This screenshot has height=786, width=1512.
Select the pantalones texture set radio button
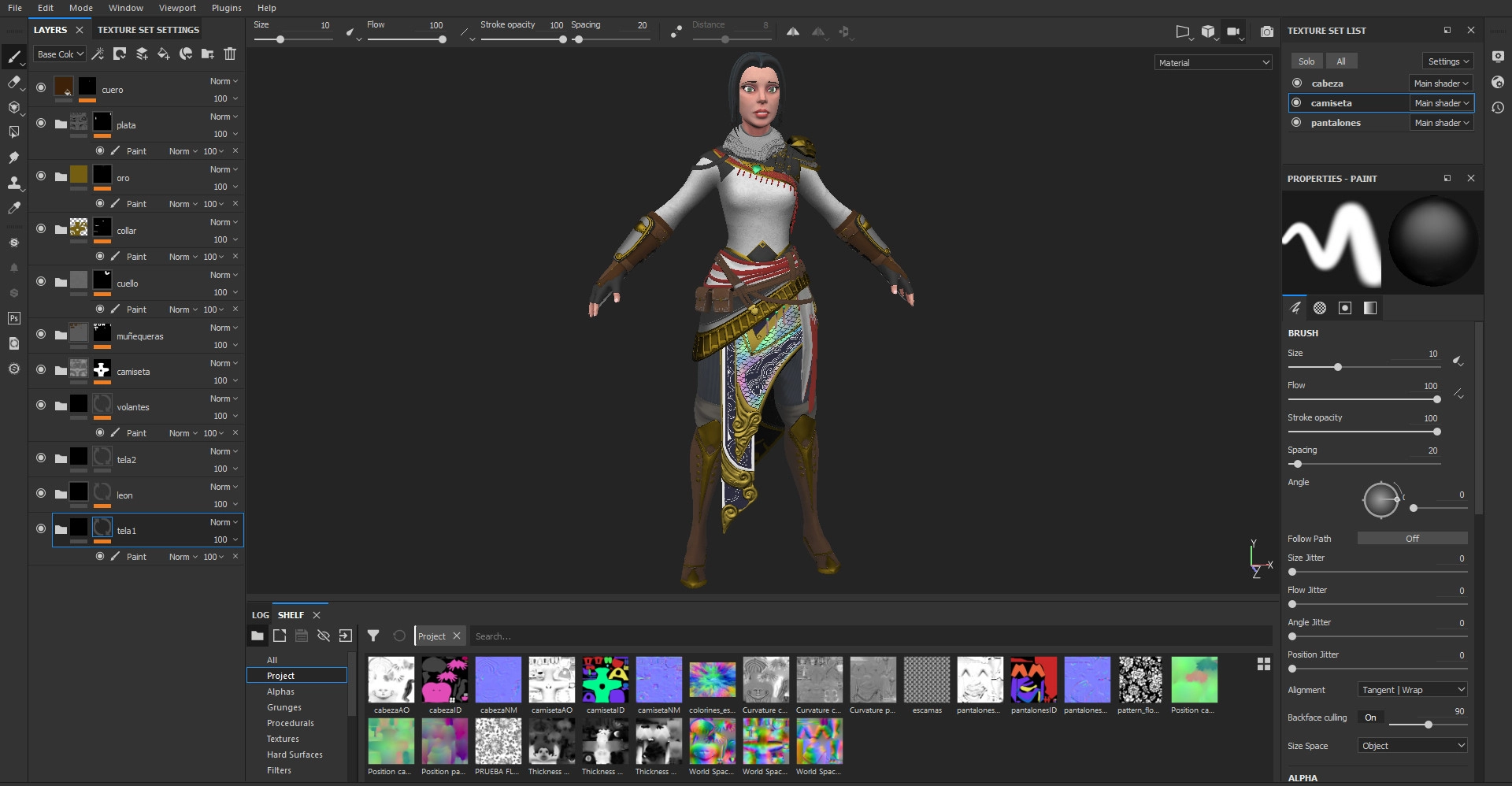point(1296,123)
